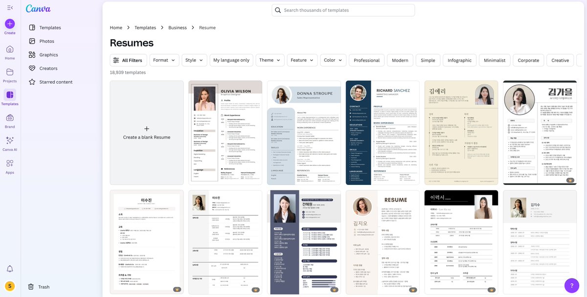The width and height of the screenshot is (587, 297).
Task: Open the 김예리 beige resume template
Action: pos(461,133)
